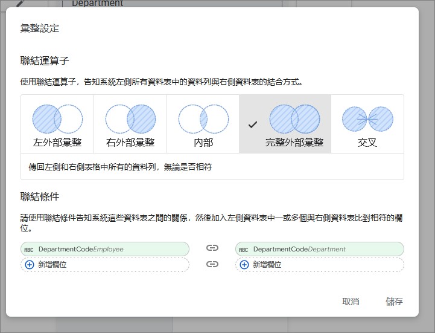Viewport: 435px width, 333px height.
Task: Click the join description text under the options
Action: [x=120, y=167]
